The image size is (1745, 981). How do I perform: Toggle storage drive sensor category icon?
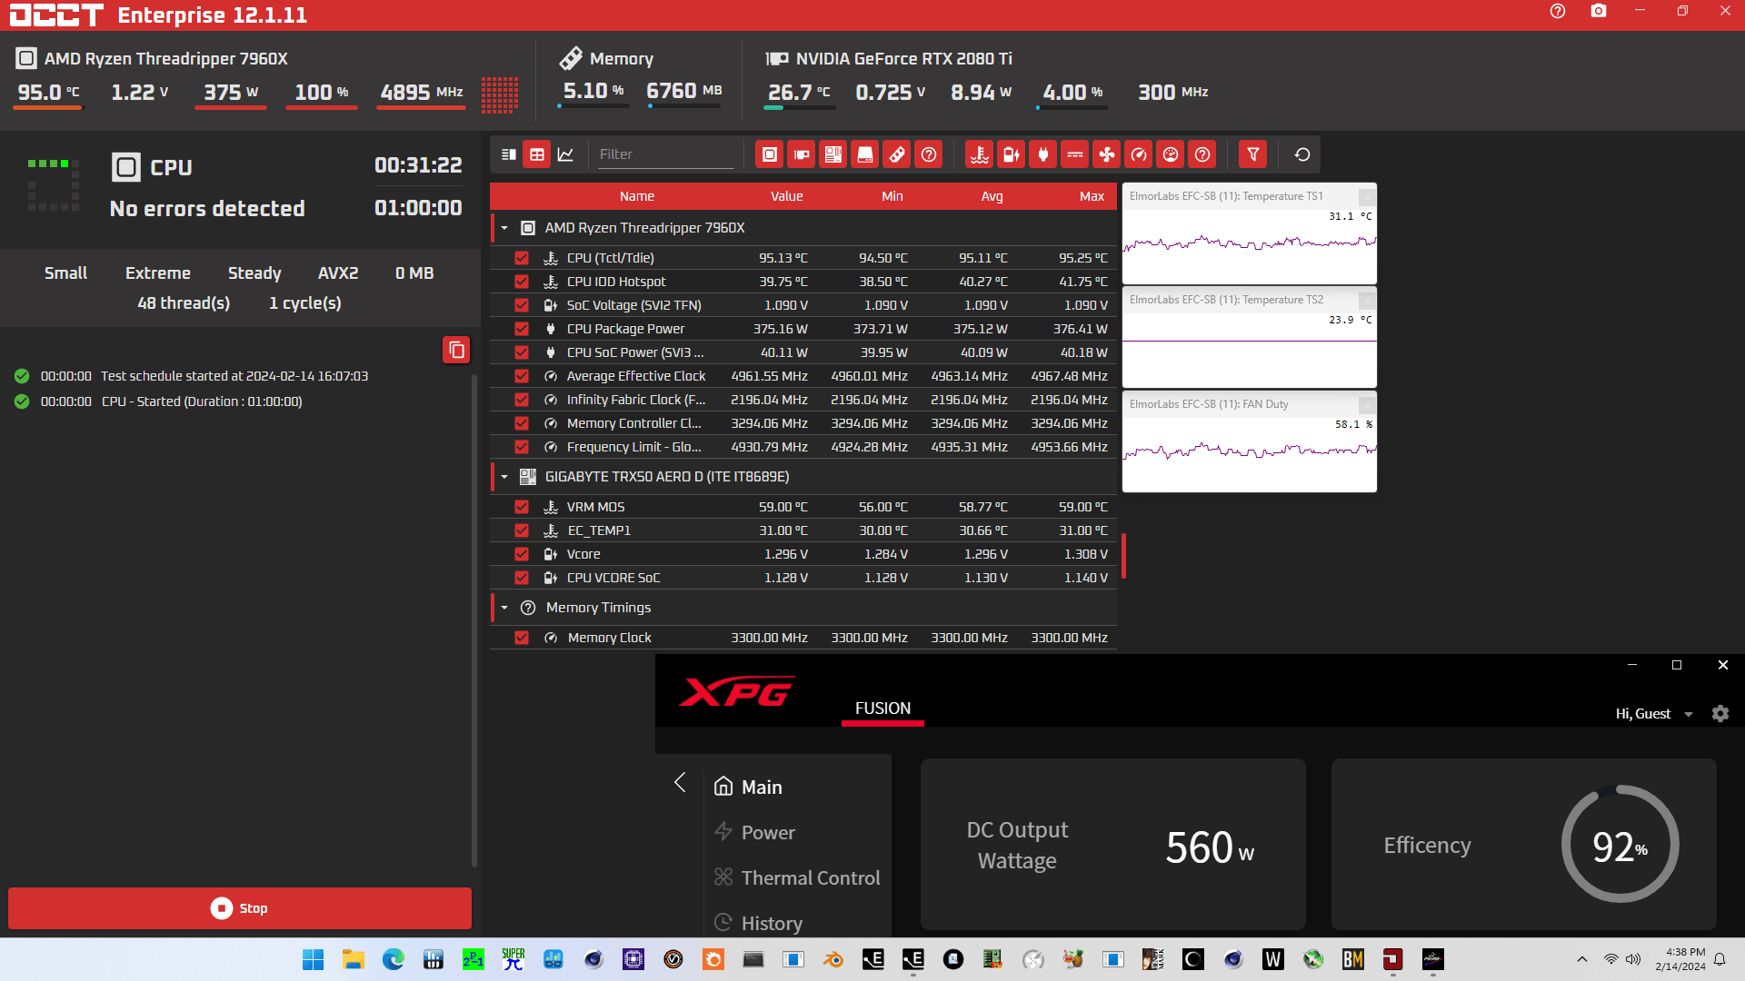click(865, 154)
